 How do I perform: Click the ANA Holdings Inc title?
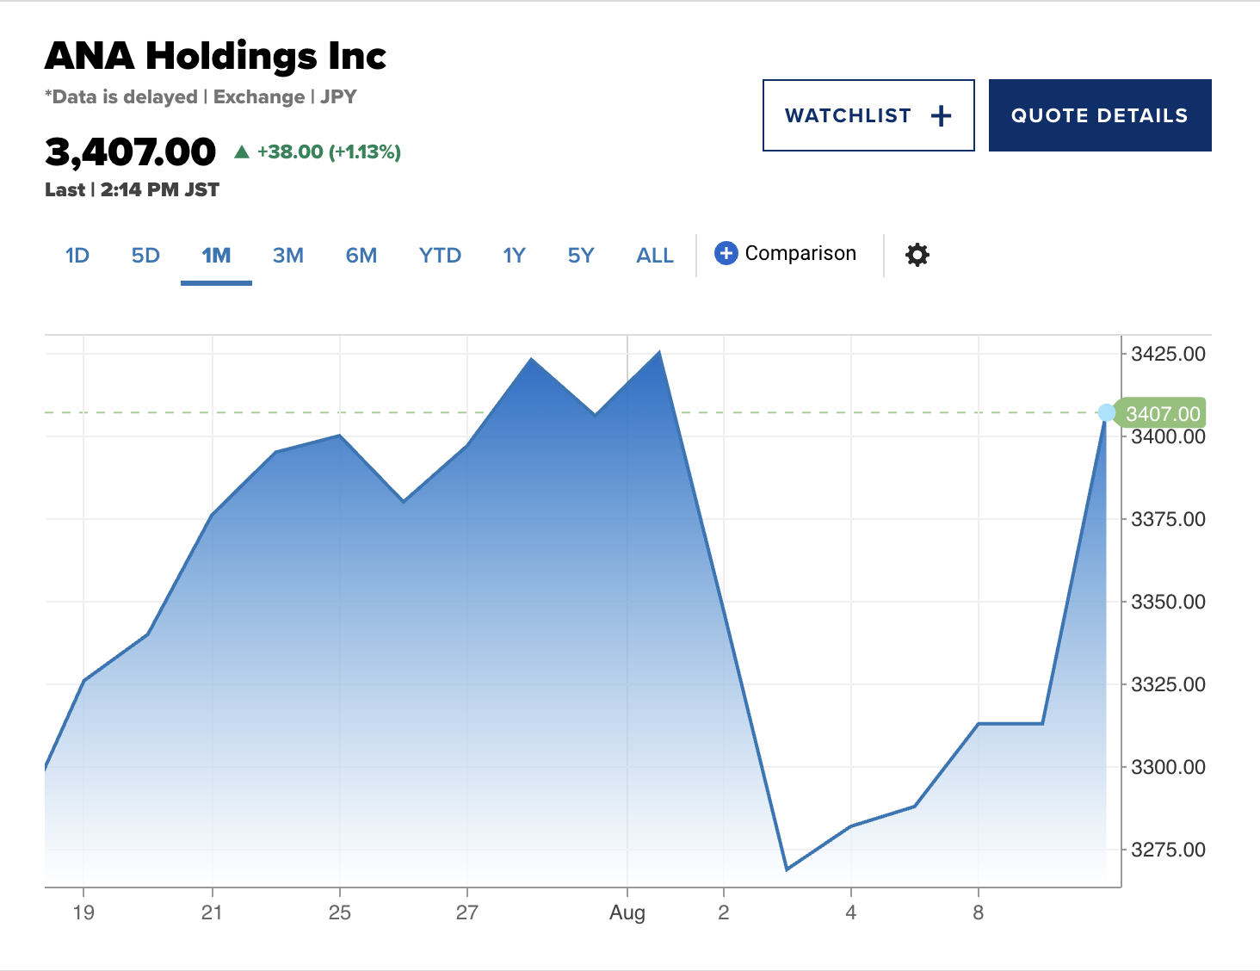coord(215,57)
